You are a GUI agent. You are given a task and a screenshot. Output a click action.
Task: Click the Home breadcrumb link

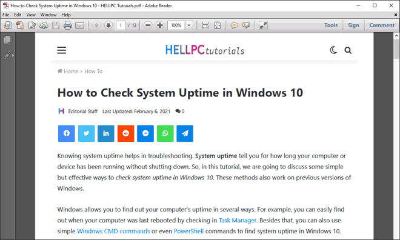68,71
